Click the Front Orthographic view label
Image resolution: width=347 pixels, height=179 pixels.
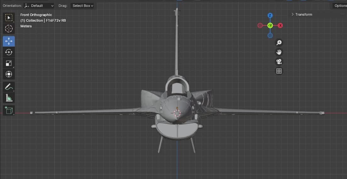tap(36, 15)
